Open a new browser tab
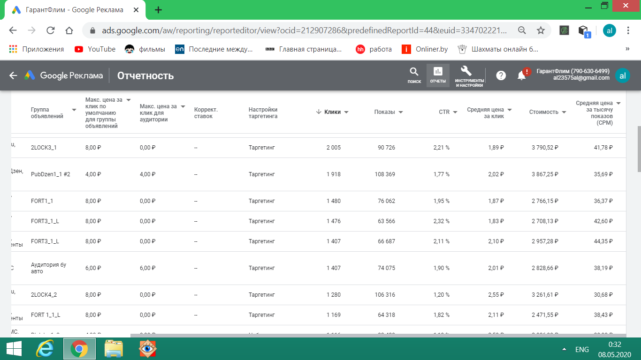 click(159, 10)
